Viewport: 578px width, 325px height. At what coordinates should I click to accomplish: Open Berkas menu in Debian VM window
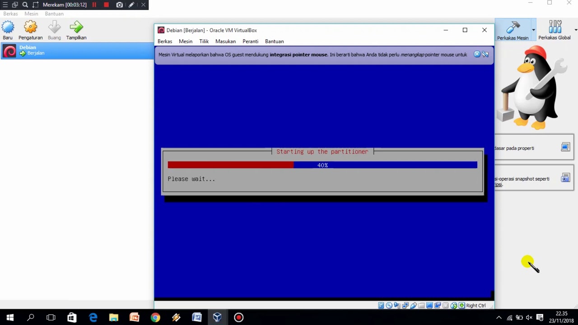[x=165, y=42]
